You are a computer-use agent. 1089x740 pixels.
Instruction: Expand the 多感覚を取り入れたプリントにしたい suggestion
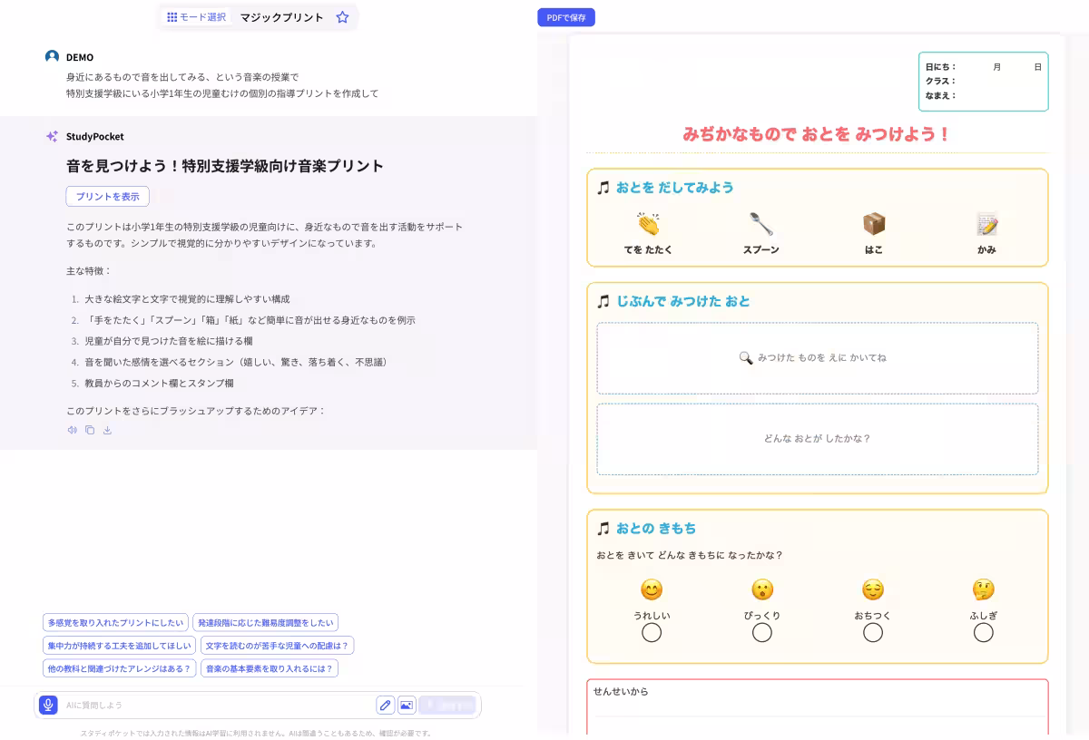click(x=115, y=622)
